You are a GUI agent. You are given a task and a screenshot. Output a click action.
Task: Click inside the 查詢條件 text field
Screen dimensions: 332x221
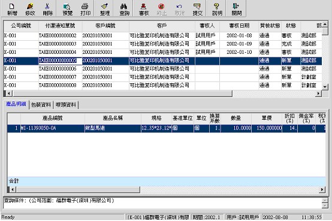tap(162, 203)
